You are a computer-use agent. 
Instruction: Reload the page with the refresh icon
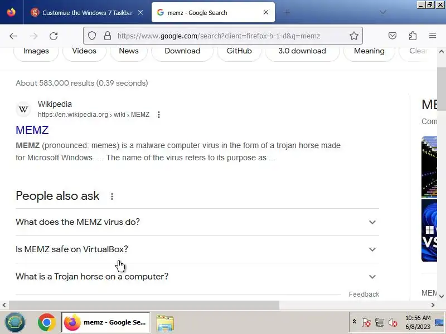pyautogui.click(x=54, y=36)
